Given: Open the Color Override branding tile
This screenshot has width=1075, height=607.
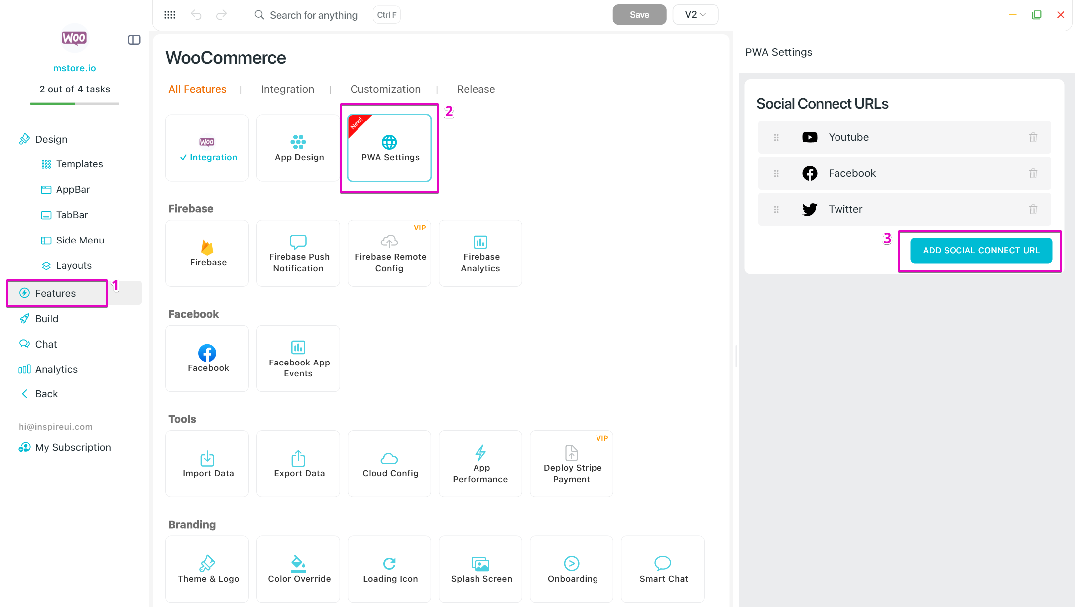Looking at the screenshot, I should 298,569.
